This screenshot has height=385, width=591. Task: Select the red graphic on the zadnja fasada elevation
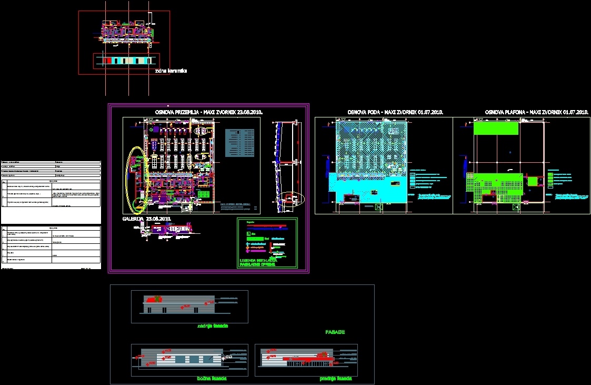coord(154,298)
